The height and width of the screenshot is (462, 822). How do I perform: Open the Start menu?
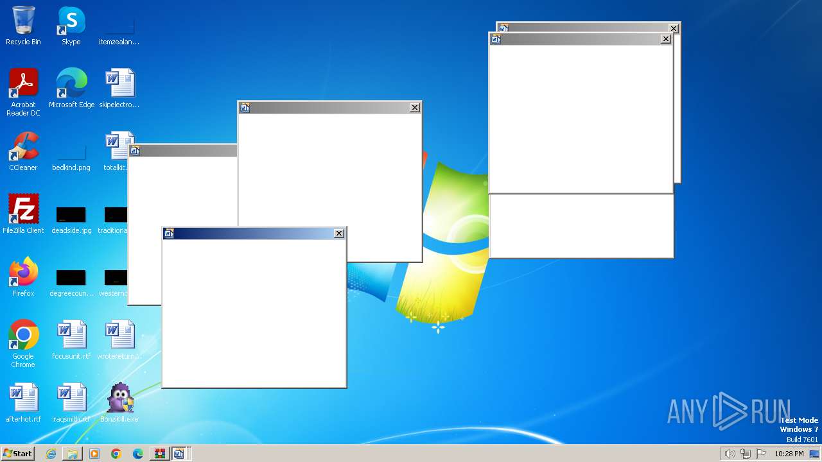(17, 454)
